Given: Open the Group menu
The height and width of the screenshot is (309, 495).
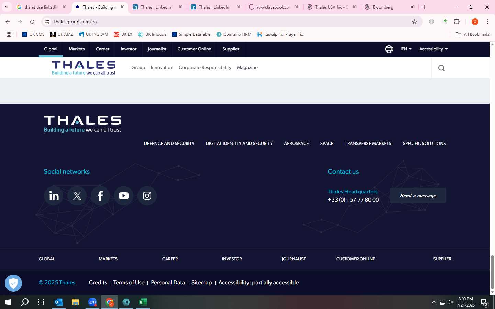Looking at the screenshot, I should pyautogui.click(x=138, y=68).
